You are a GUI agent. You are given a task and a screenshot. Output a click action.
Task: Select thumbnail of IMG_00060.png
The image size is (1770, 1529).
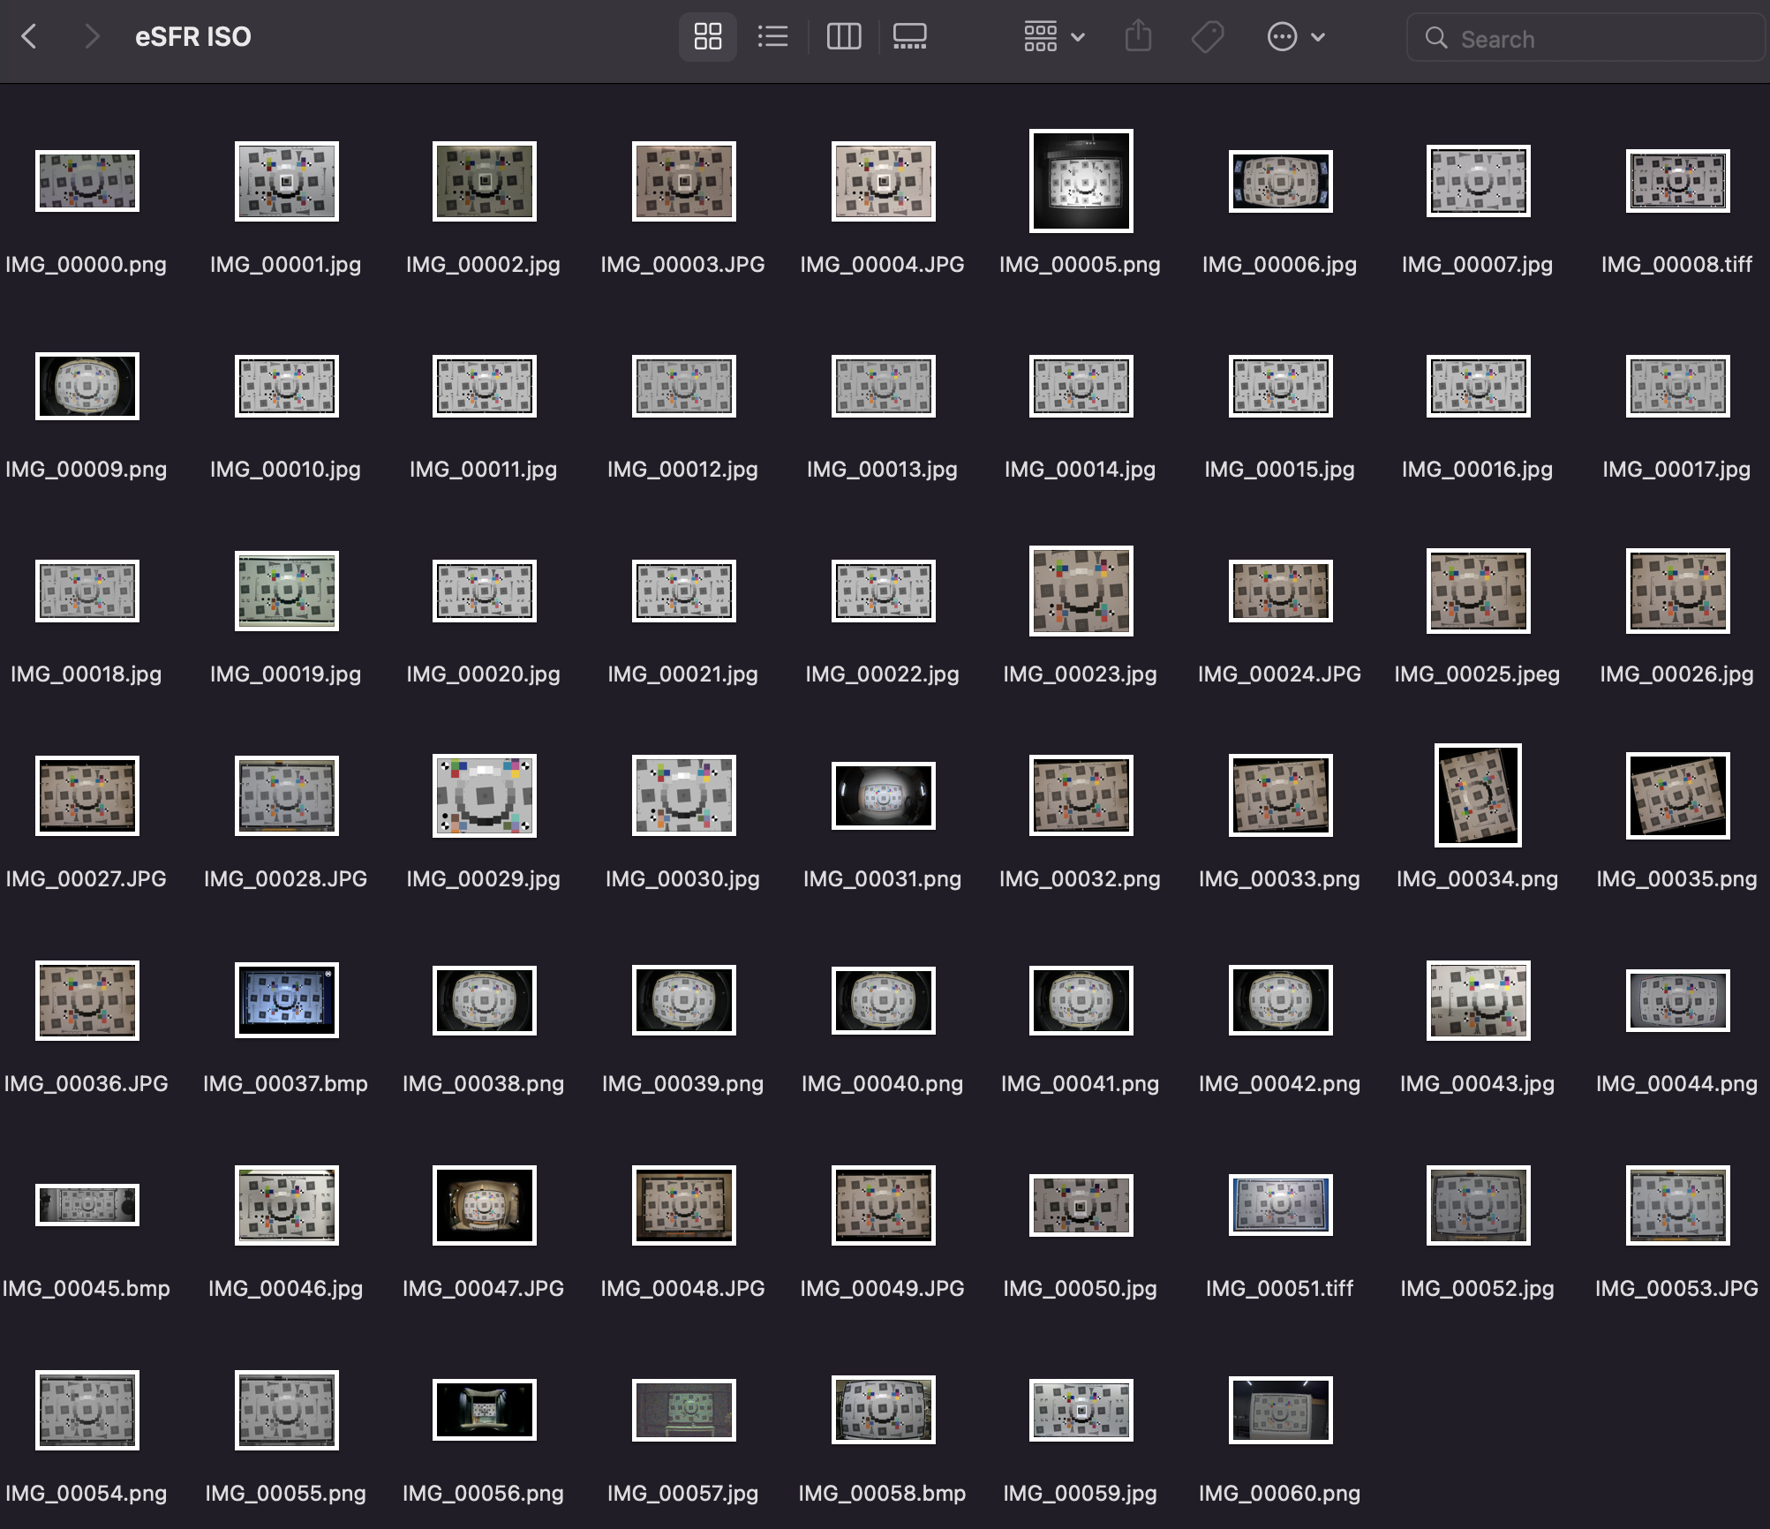click(x=1281, y=1410)
